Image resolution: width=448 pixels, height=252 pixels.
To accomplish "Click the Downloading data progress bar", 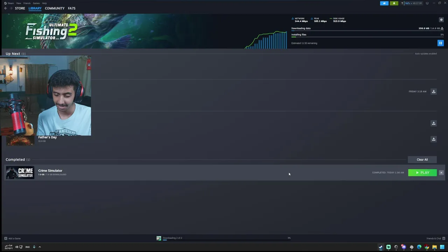I will pyautogui.click(x=367, y=31).
